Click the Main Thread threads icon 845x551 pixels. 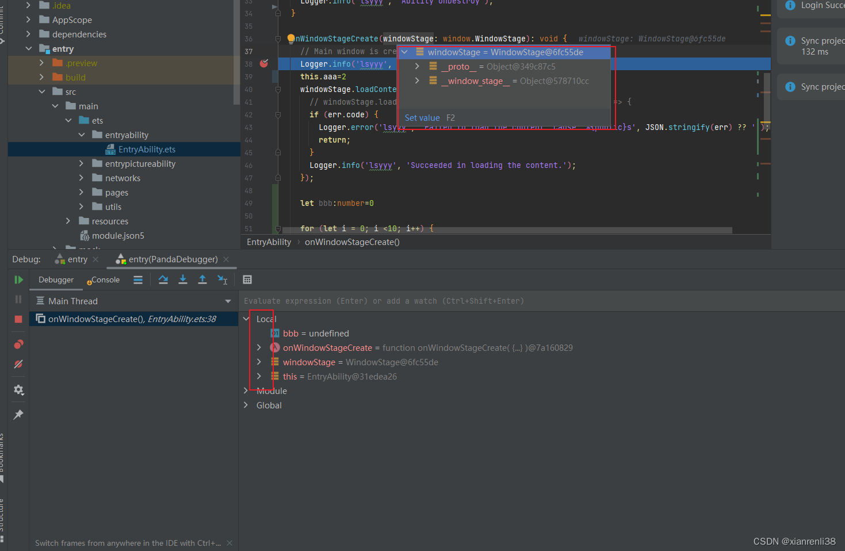point(40,301)
